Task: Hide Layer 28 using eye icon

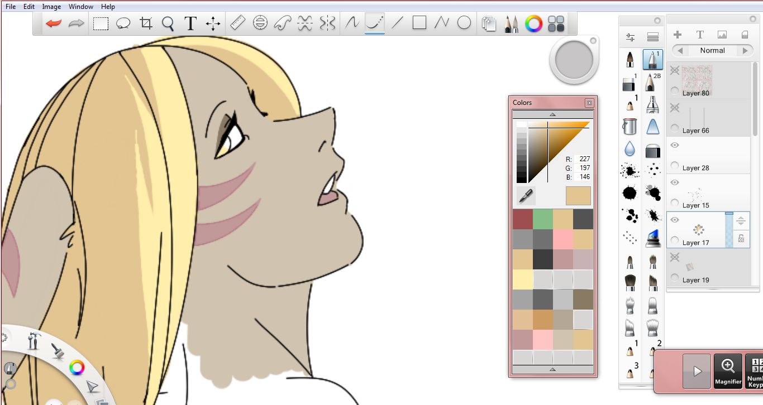Action: pos(674,145)
